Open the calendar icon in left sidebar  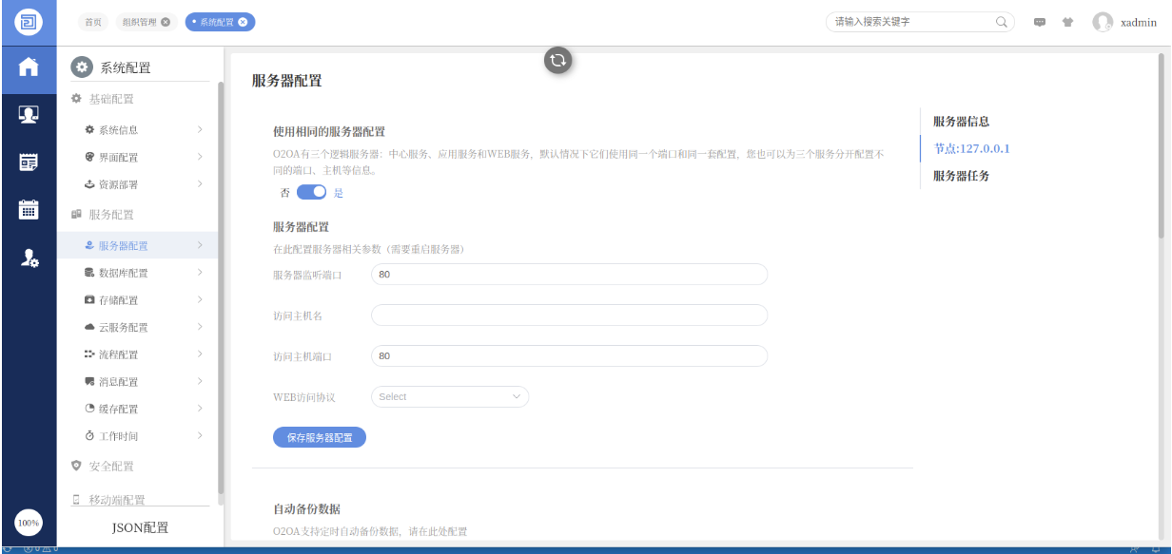[x=29, y=210]
